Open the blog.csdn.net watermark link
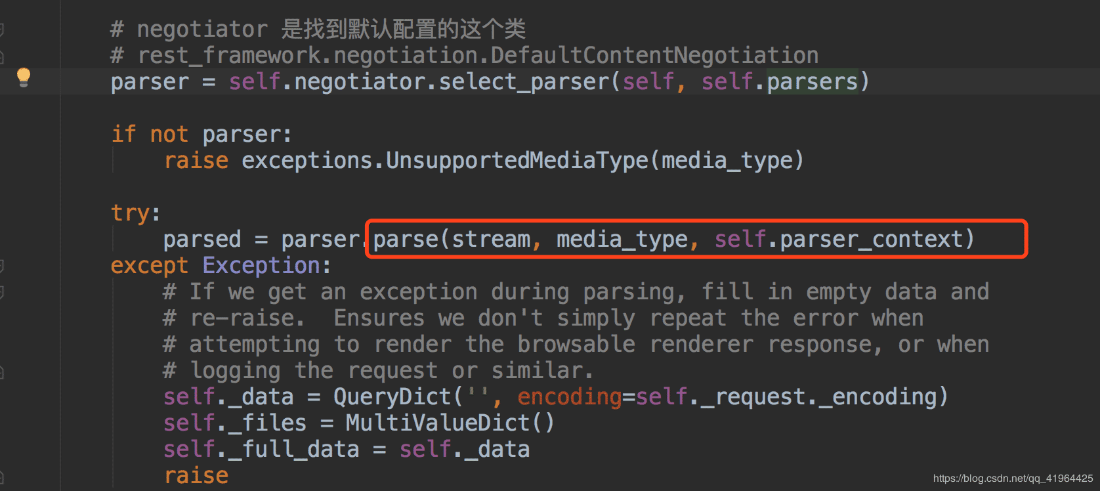 1013,479
